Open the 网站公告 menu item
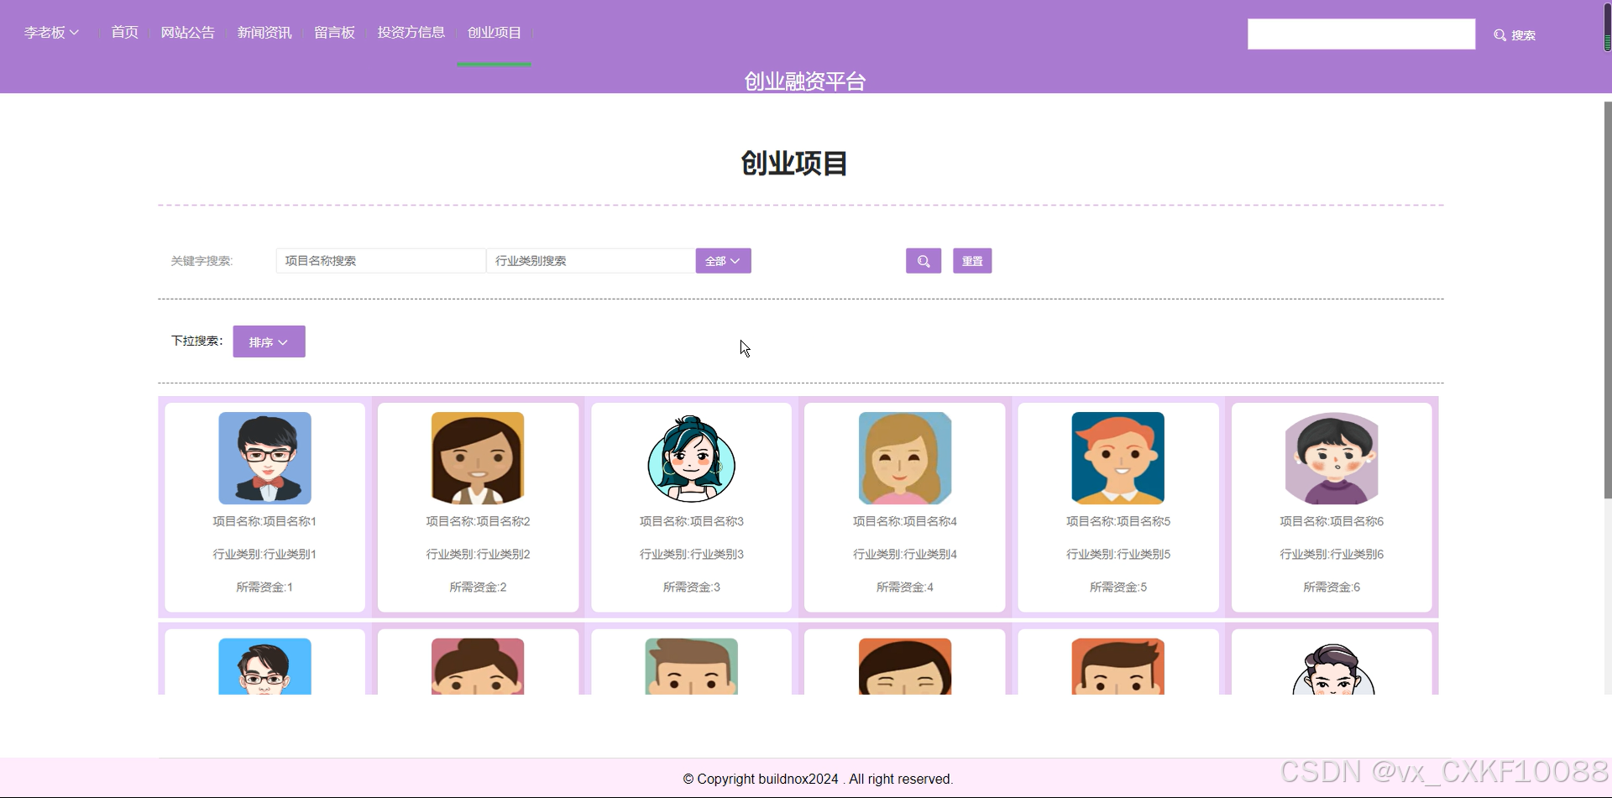 click(x=187, y=33)
